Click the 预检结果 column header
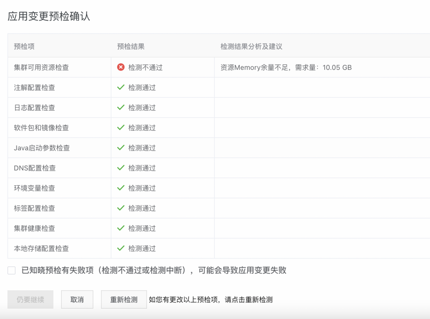430x319 pixels. pyautogui.click(x=131, y=46)
